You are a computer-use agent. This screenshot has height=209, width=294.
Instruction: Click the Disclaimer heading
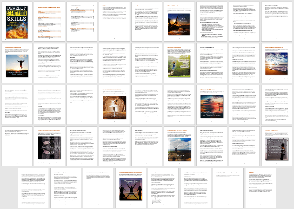[x=105, y=6]
